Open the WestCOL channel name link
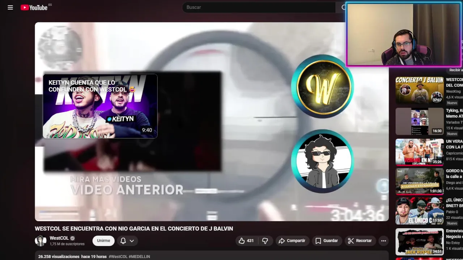This screenshot has height=260, width=463. 59,238
